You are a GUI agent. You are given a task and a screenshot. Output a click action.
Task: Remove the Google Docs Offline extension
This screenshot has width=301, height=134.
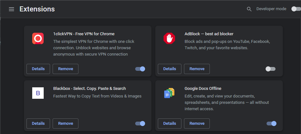pyautogui.click(x=197, y=124)
